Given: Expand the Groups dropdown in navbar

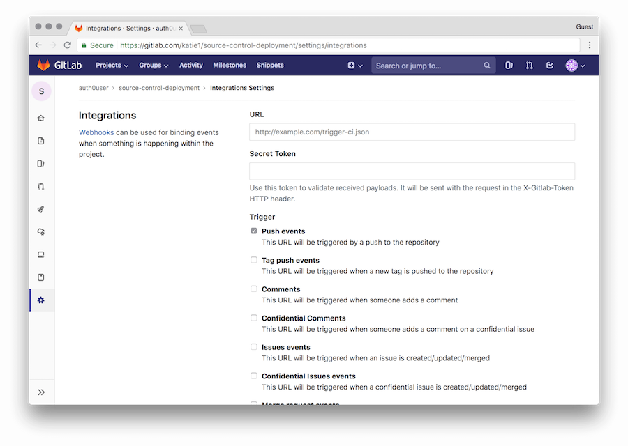Looking at the screenshot, I should pyautogui.click(x=154, y=66).
